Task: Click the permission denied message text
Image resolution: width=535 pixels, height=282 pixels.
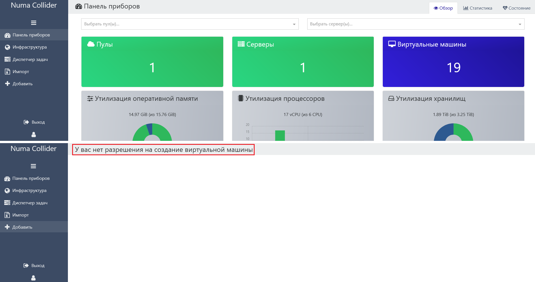Action: pyautogui.click(x=164, y=150)
